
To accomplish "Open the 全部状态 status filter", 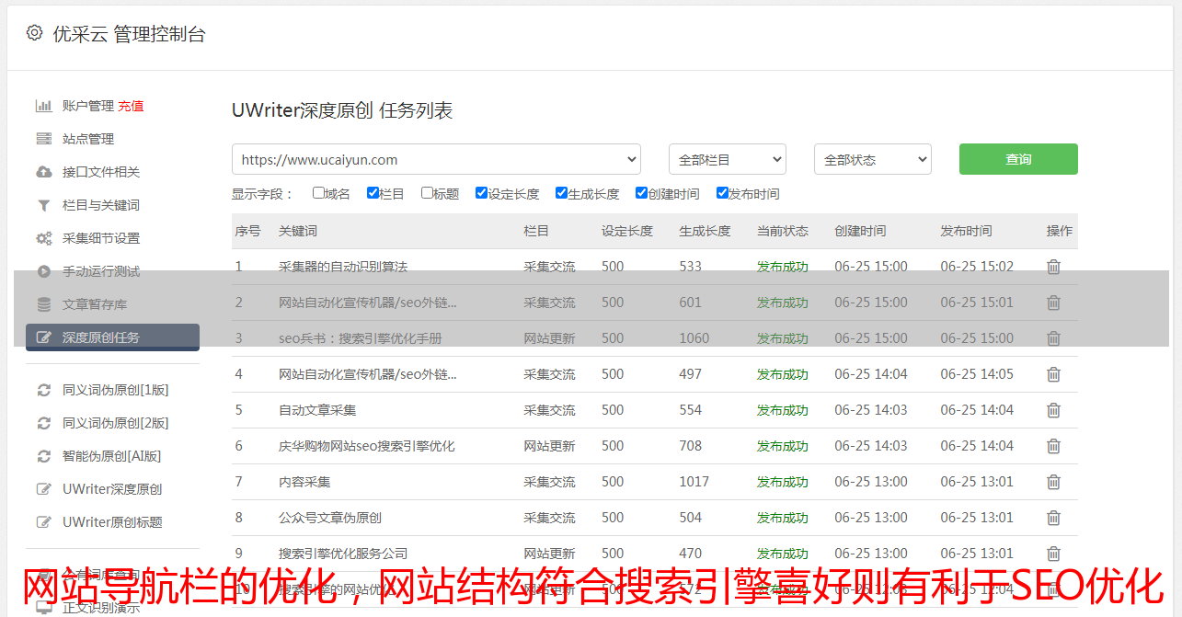I will [872, 159].
